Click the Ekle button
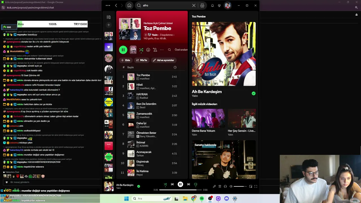The height and width of the screenshot is (203, 361). click(x=126, y=60)
